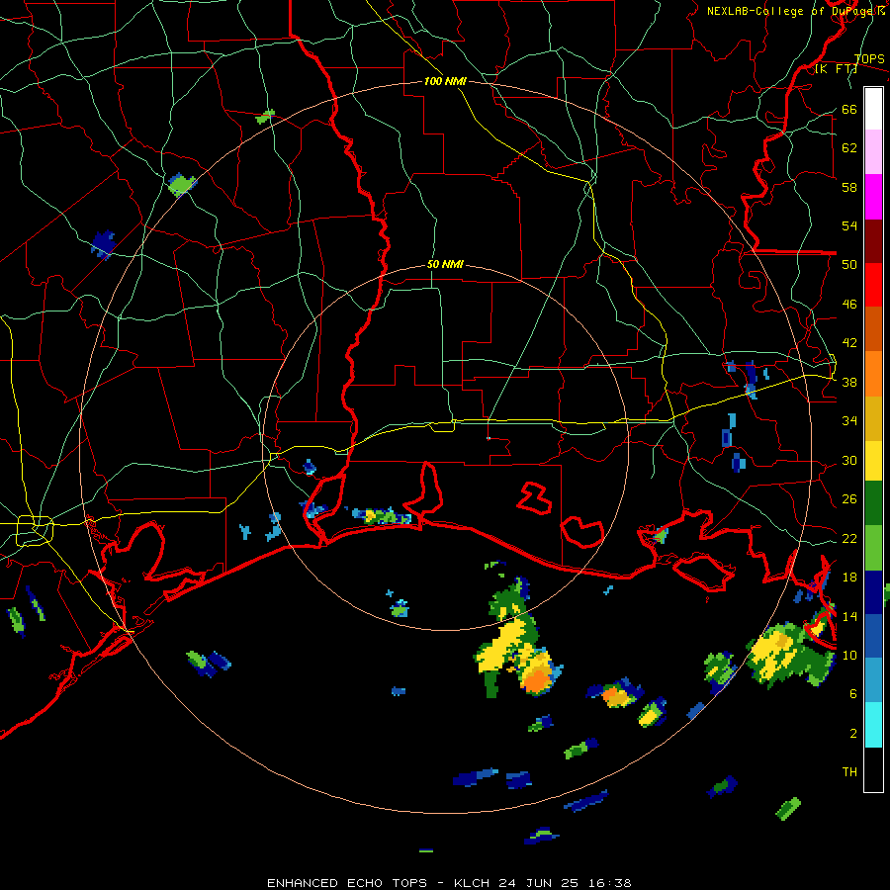Click the light green legend swatch
Screen dimensions: 890x890
(x=873, y=548)
